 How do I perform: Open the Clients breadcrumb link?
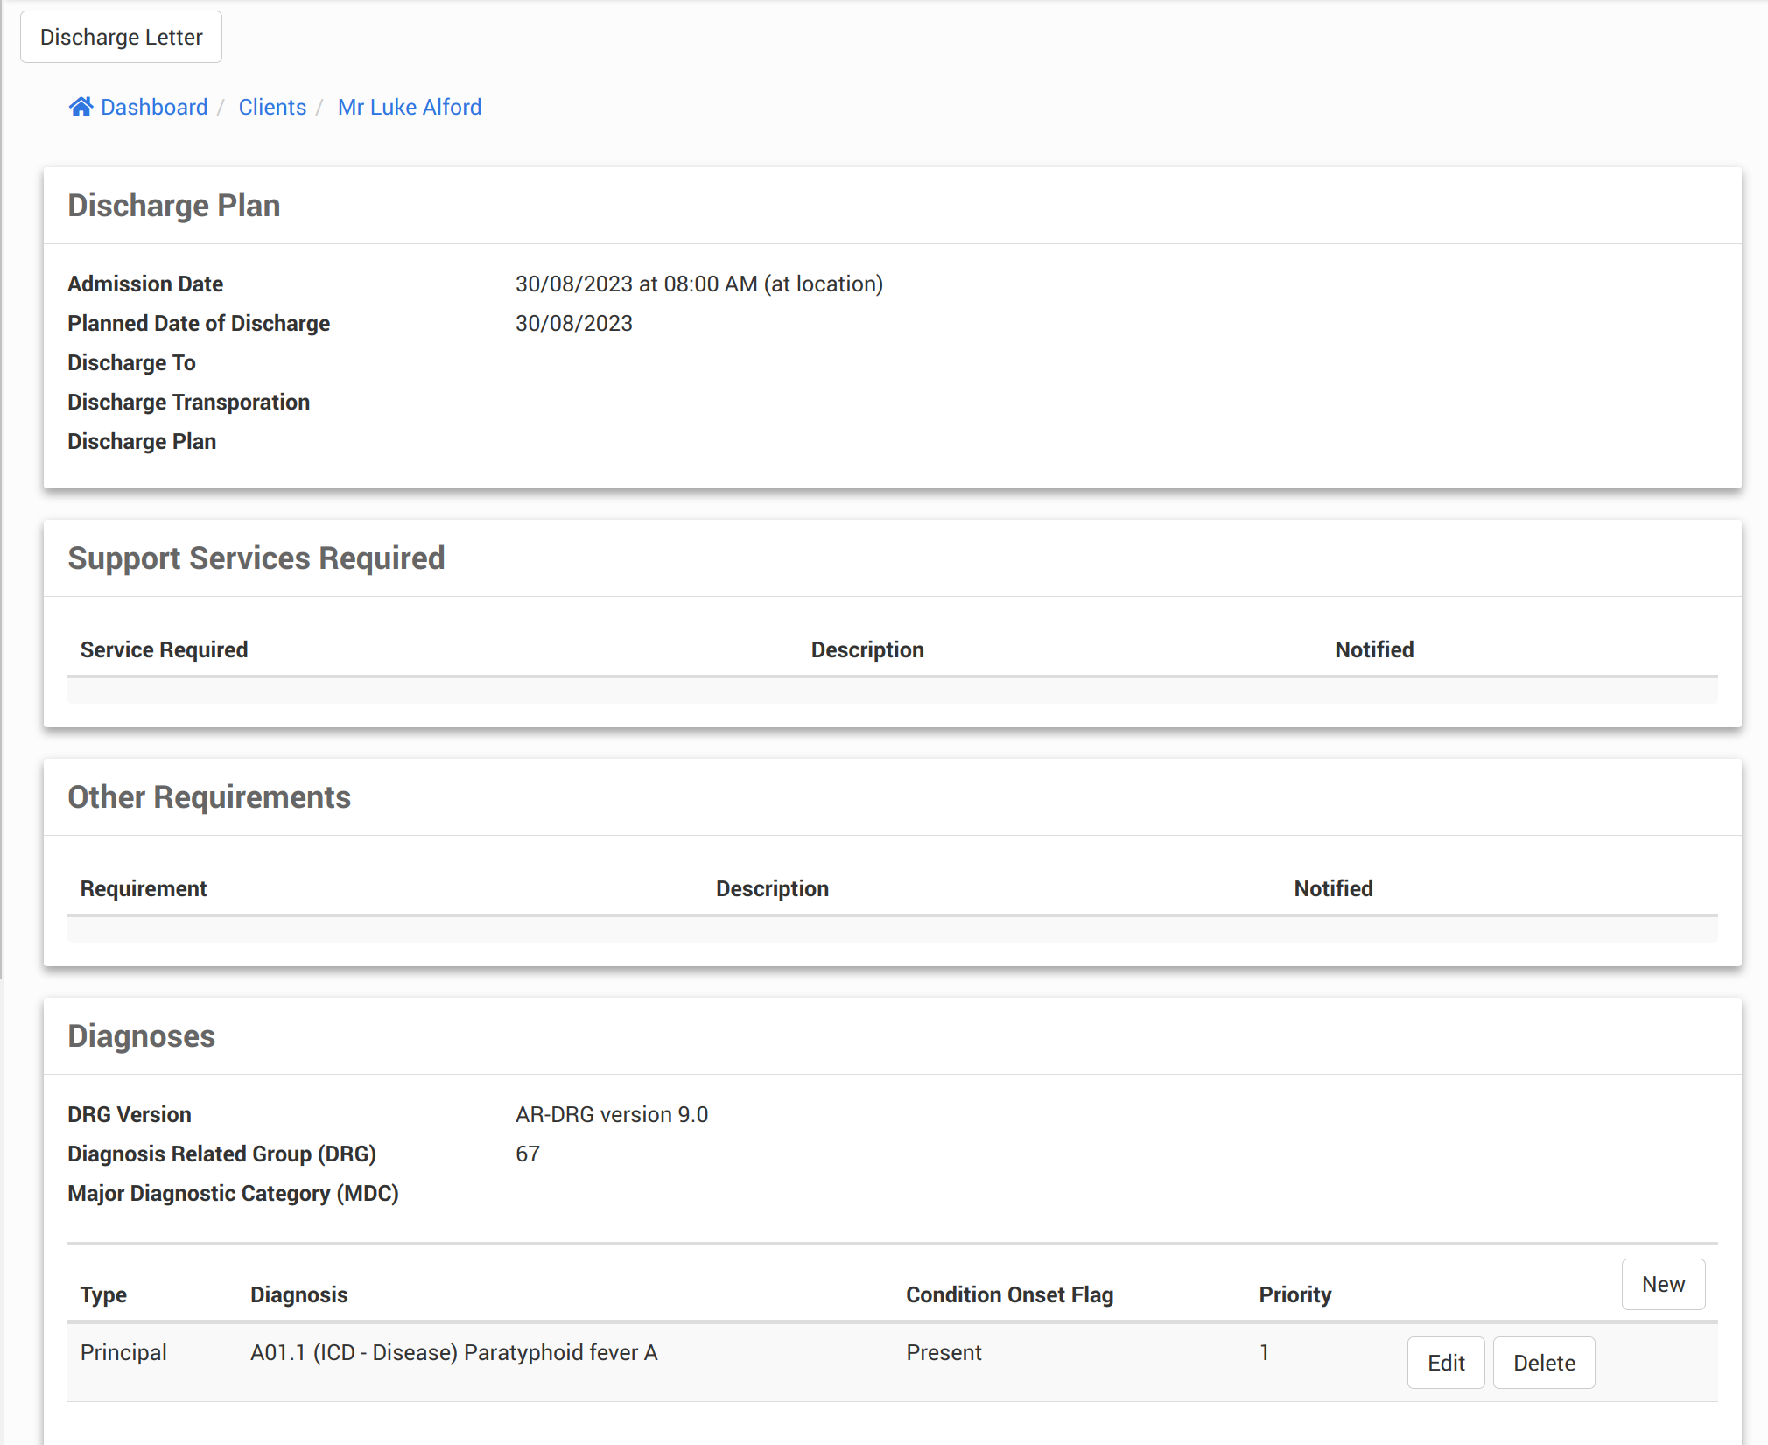point(272,107)
